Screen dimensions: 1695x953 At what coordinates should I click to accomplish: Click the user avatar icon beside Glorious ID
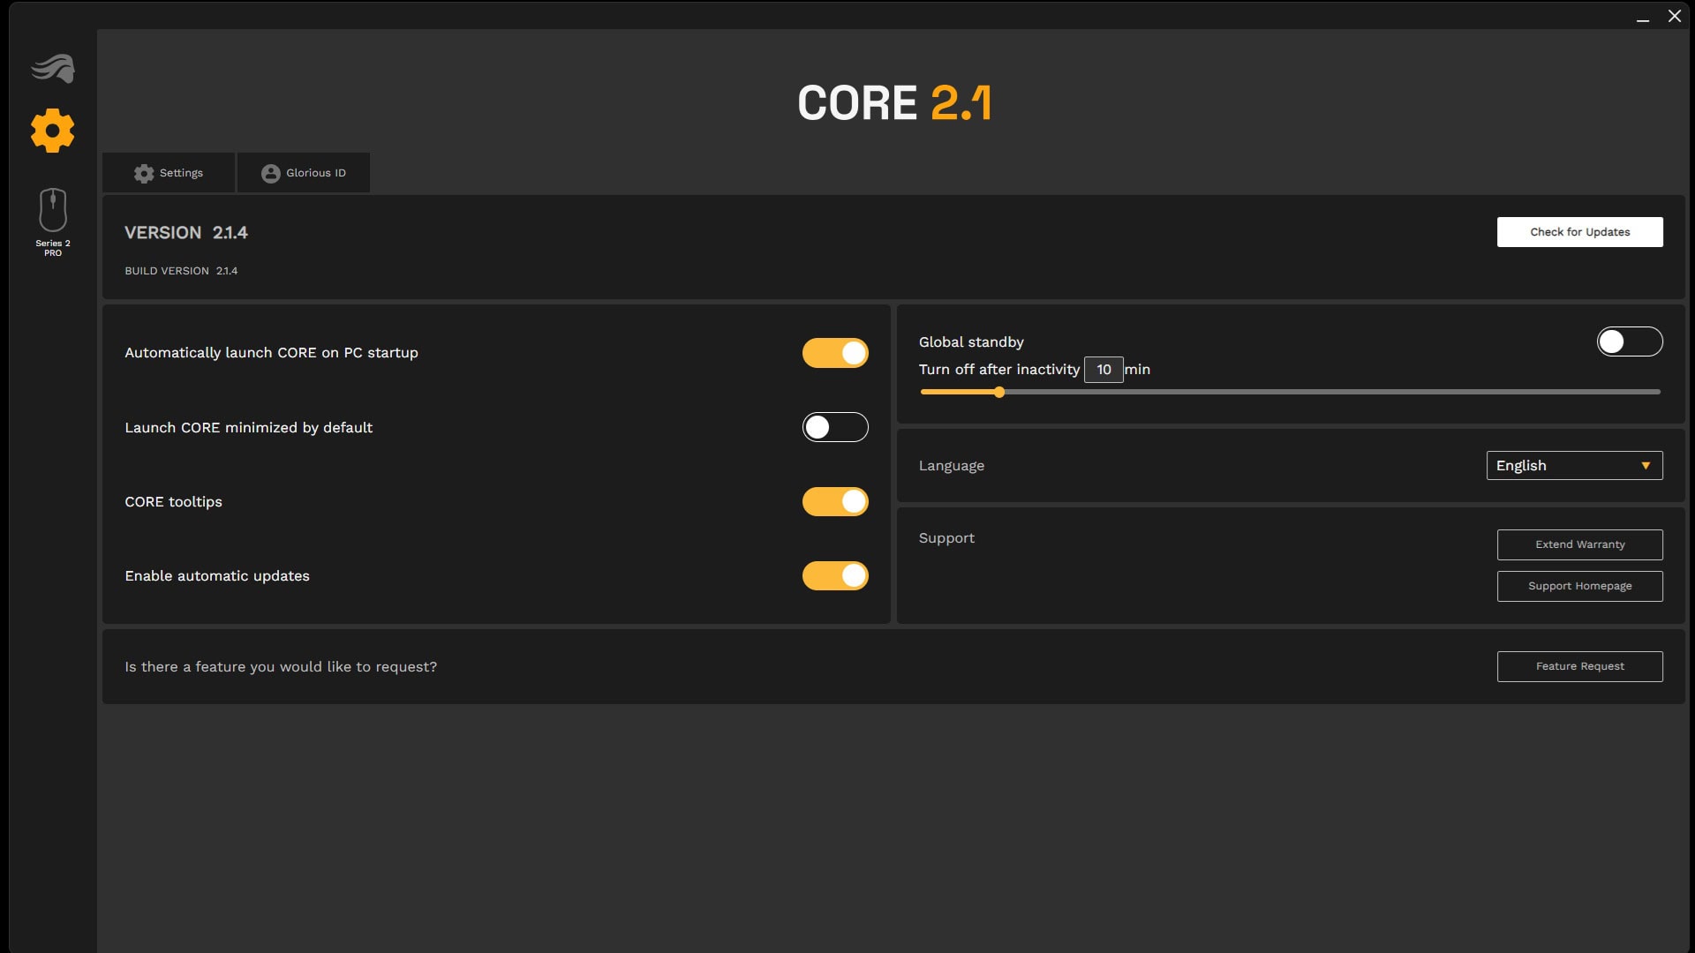coord(269,172)
